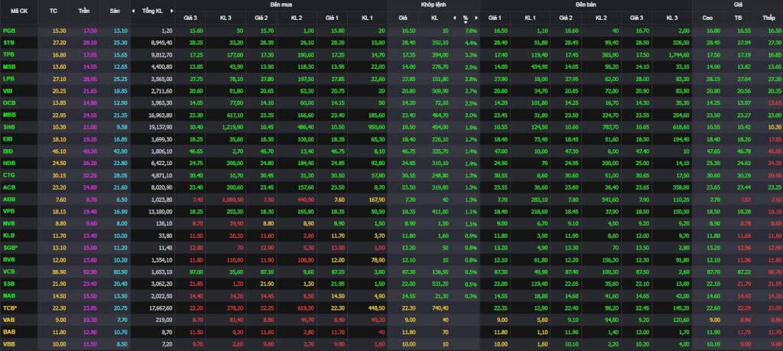Open the VCB ticker symbol
The image size is (783, 351).
(x=9, y=271)
